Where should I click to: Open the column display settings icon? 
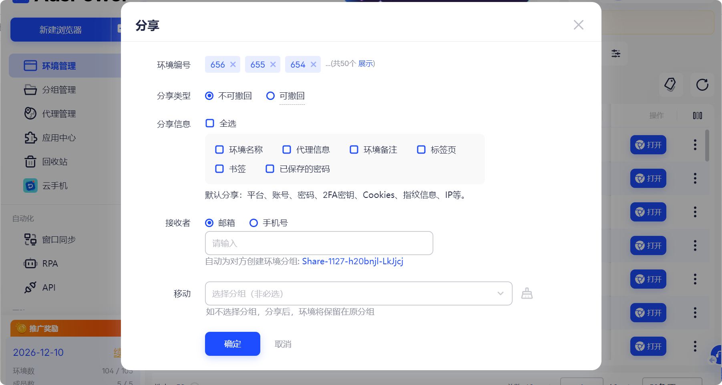pos(698,116)
